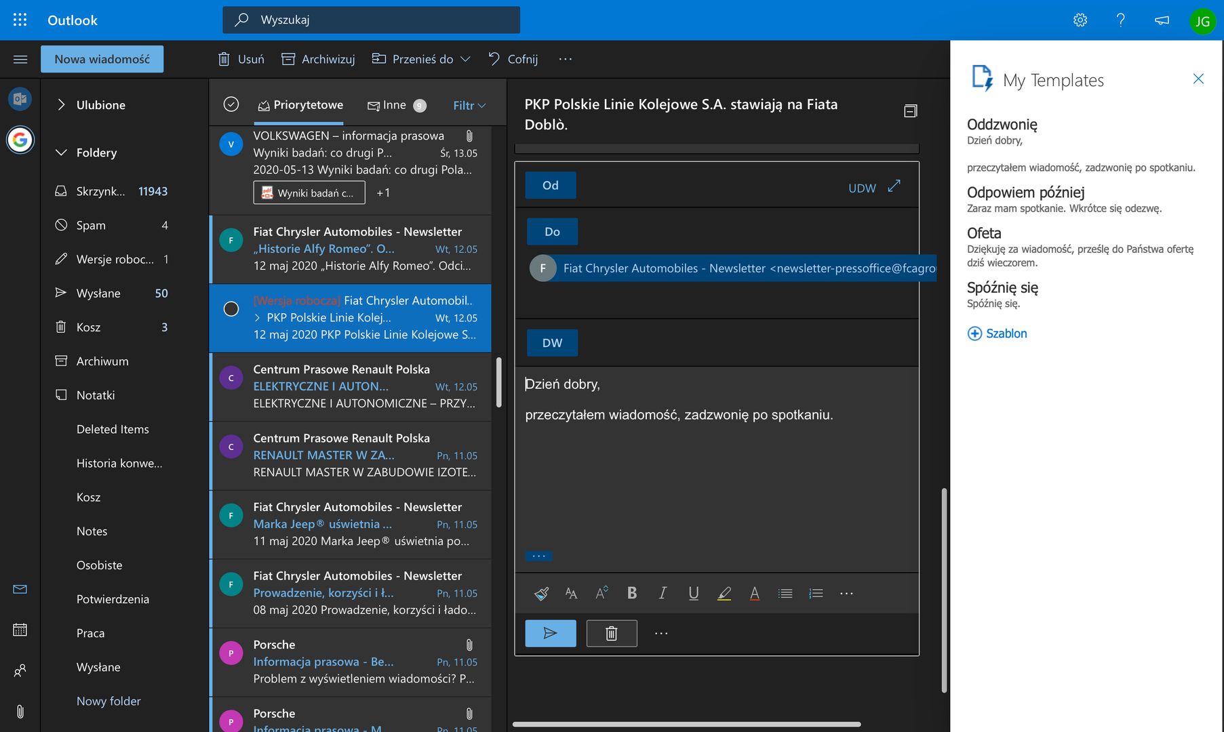
Task: Open more toolbar actions ellipsis
Action: pyautogui.click(x=566, y=59)
